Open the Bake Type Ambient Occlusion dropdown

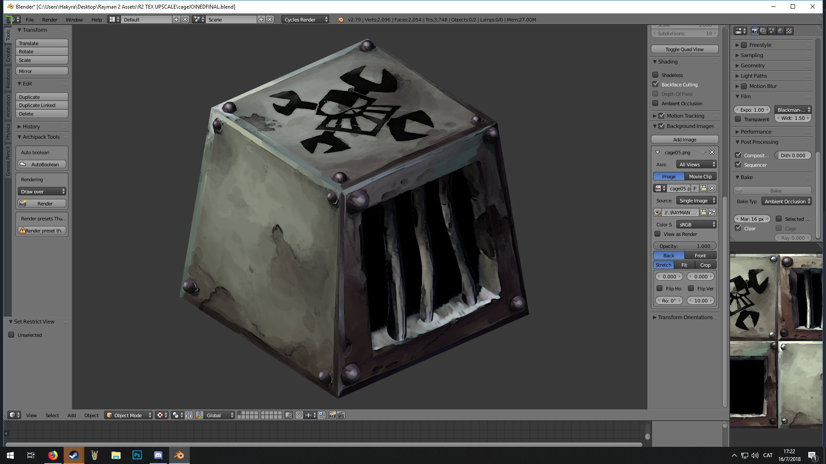786,201
